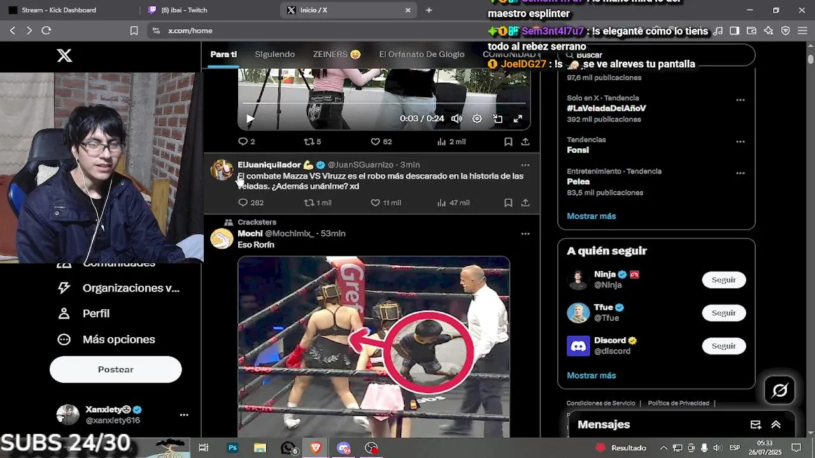
Task: Open El Orfanato De Glogio tab
Action: [422, 54]
